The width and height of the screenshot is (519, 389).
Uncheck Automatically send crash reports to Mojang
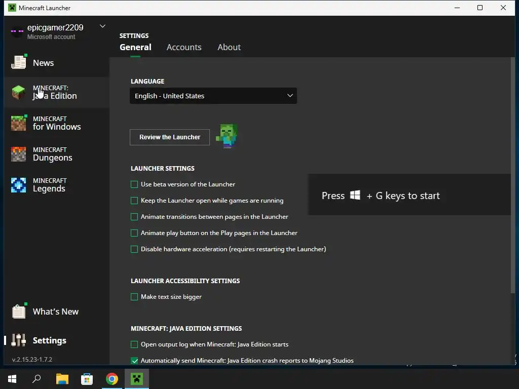[134, 361]
